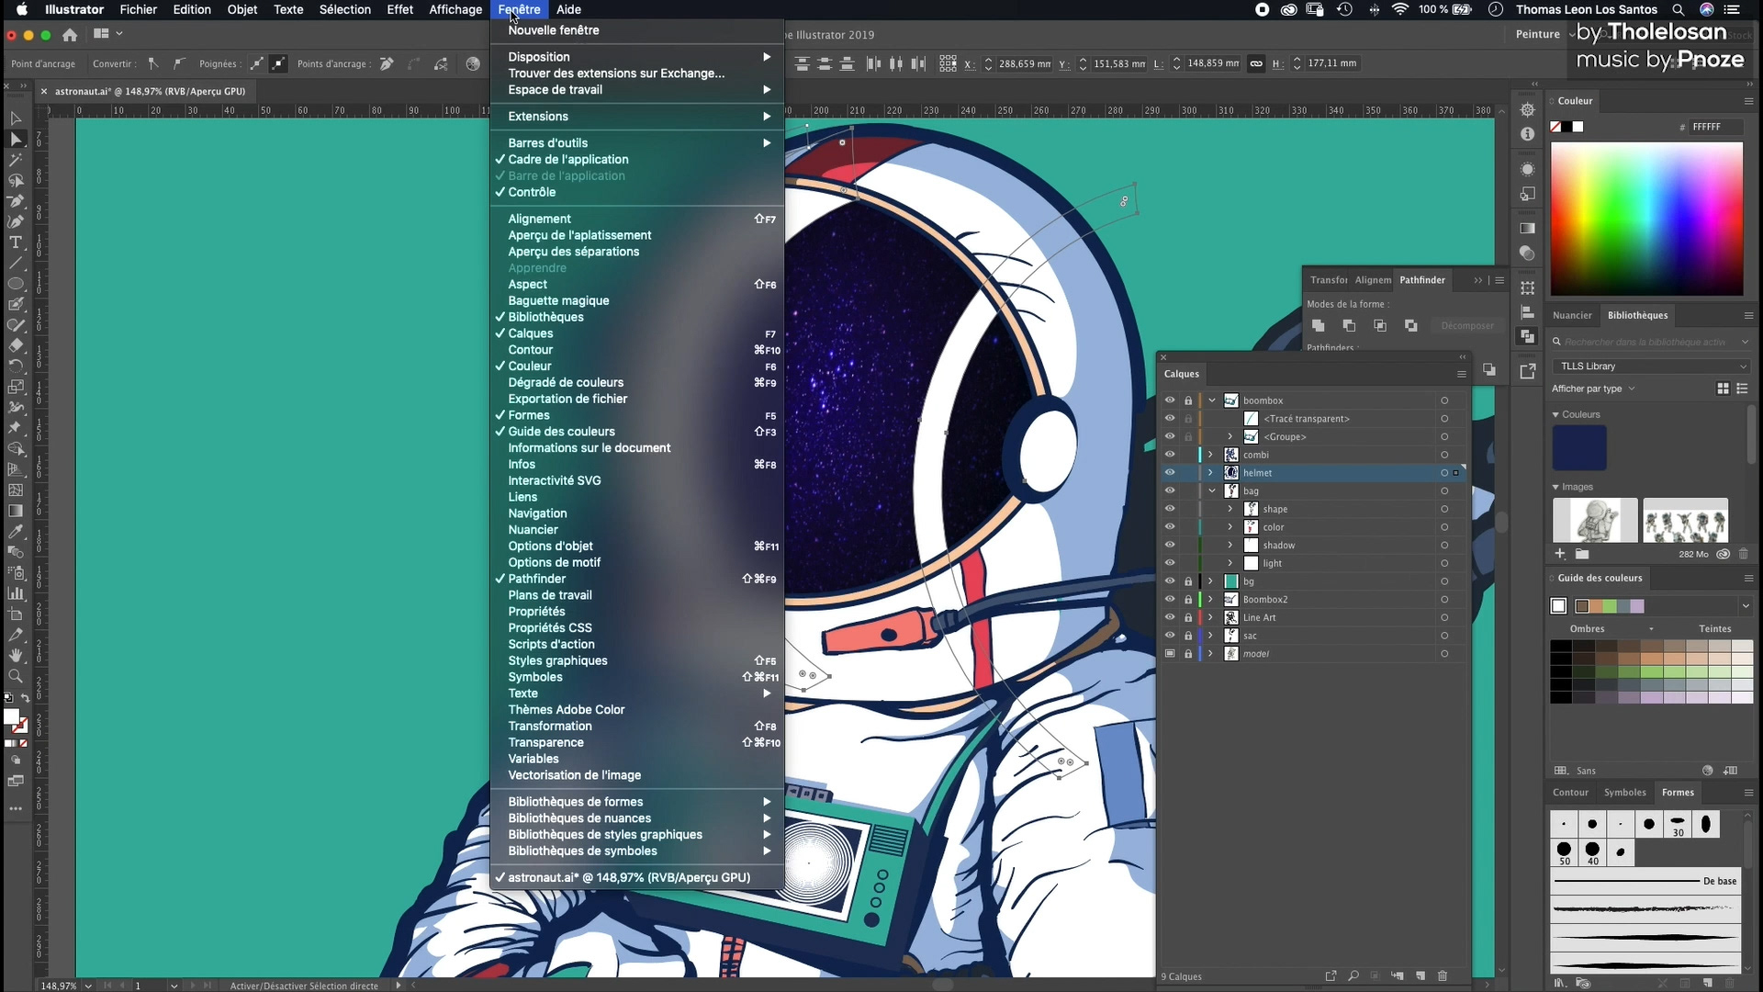Collapse the bag layer
Viewport: 1763px width, 992px height.
pyautogui.click(x=1212, y=491)
